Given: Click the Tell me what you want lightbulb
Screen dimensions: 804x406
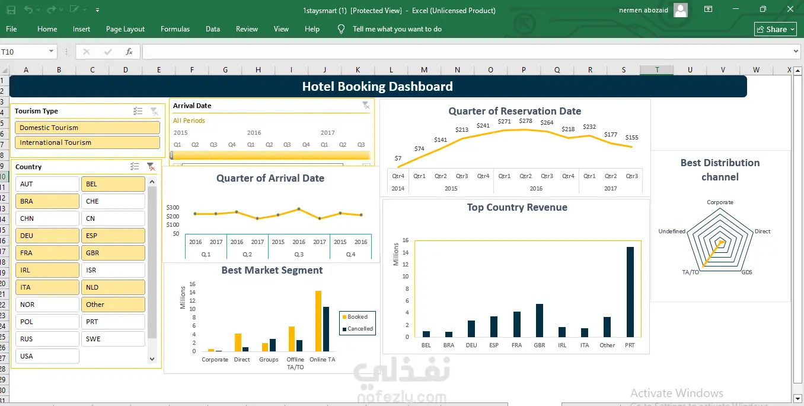Looking at the screenshot, I should pyautogui.click(x=341, y=29).
